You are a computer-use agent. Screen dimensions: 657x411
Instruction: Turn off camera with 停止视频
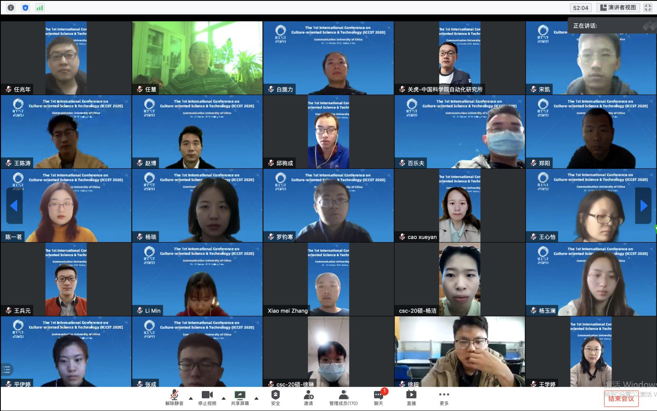[x=207, y=397]
